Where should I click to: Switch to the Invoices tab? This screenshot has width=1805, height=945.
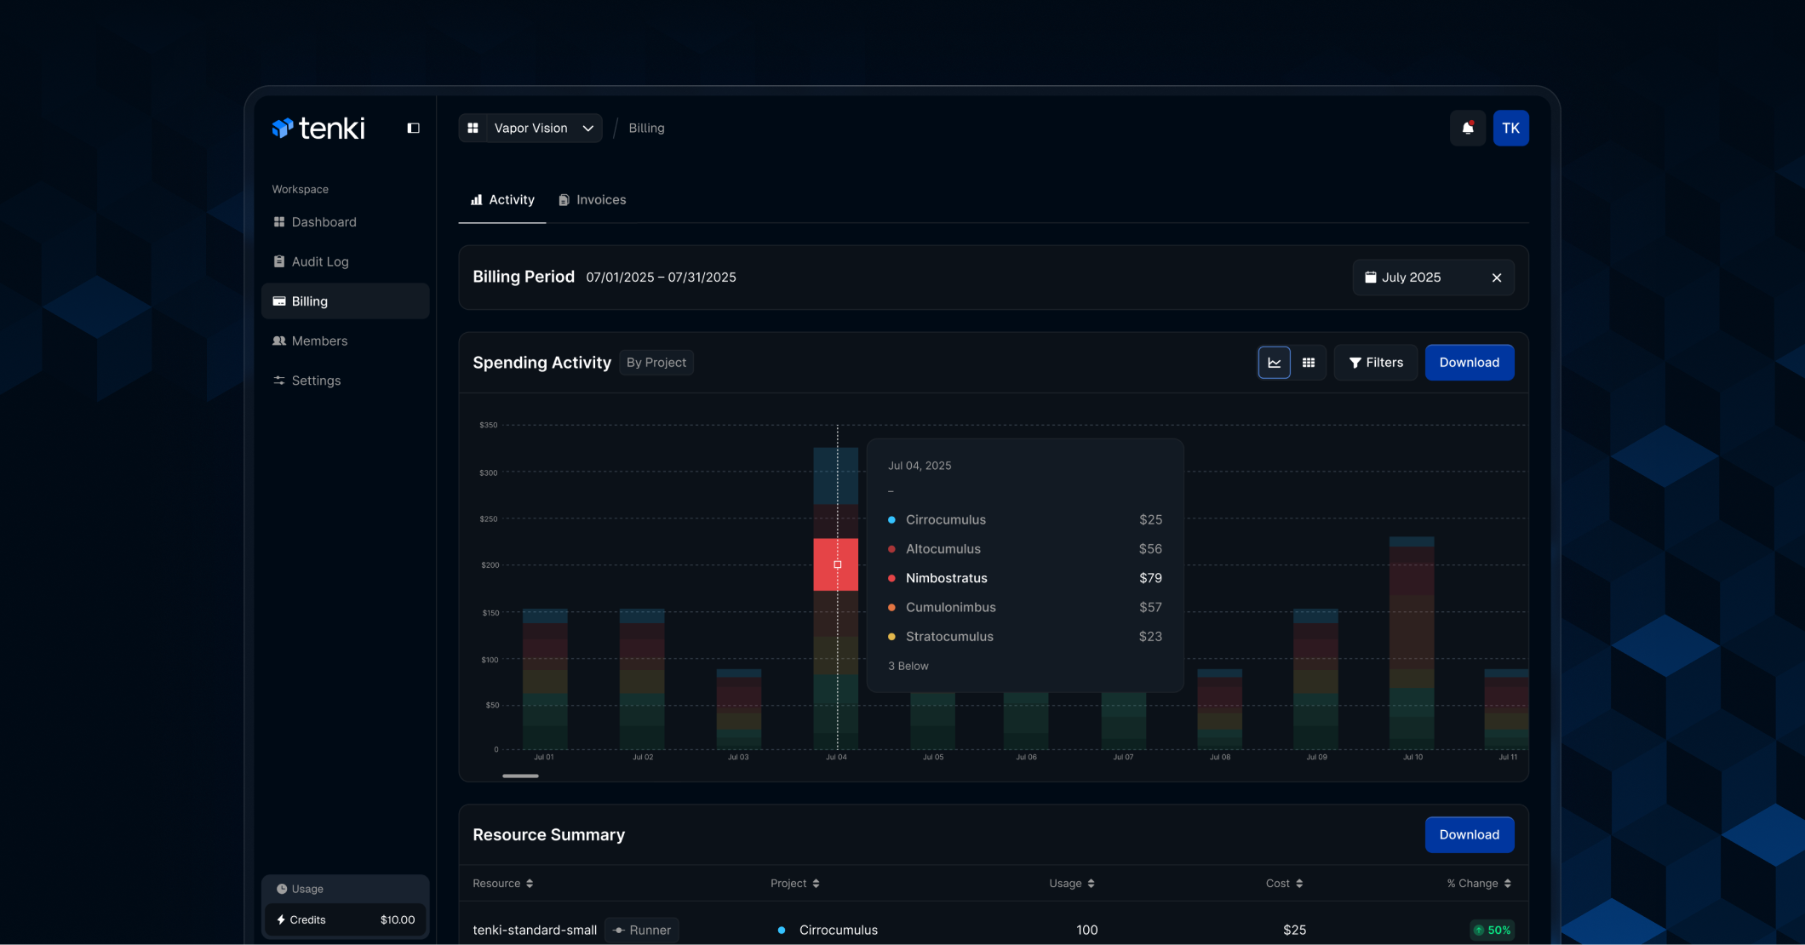click(593, 200)
